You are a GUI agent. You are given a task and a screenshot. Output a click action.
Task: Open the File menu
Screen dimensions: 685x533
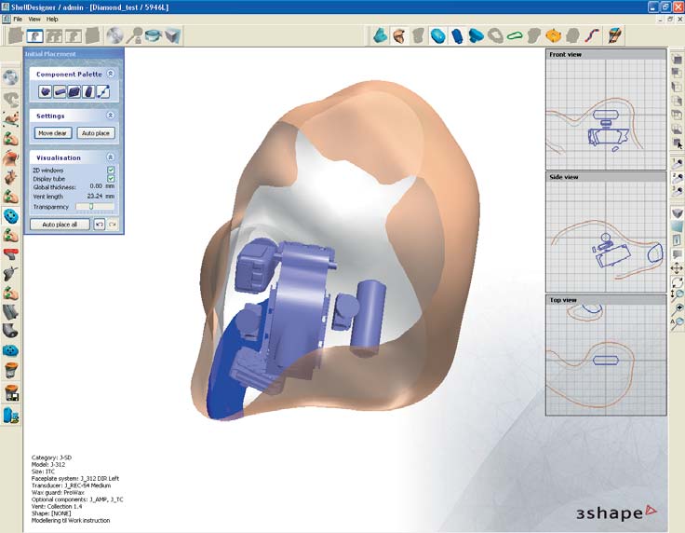click(x=18, y=19)
